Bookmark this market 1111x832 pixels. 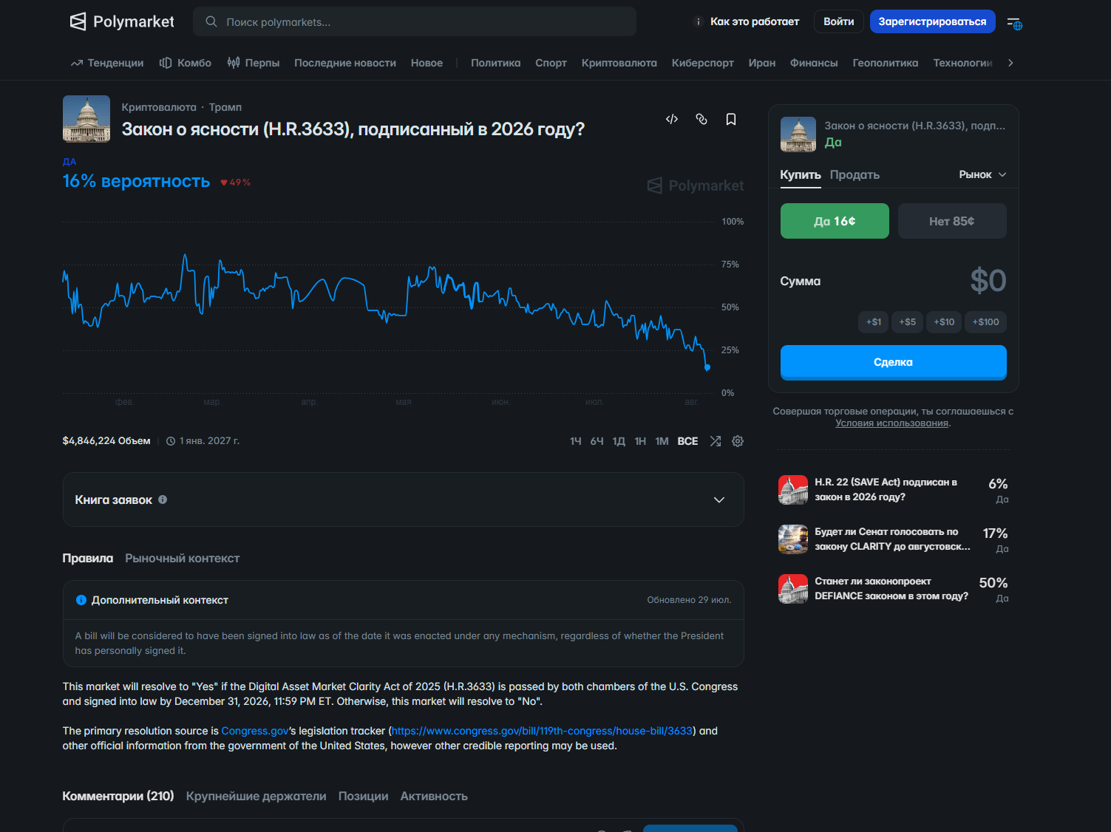pos(731,119)
